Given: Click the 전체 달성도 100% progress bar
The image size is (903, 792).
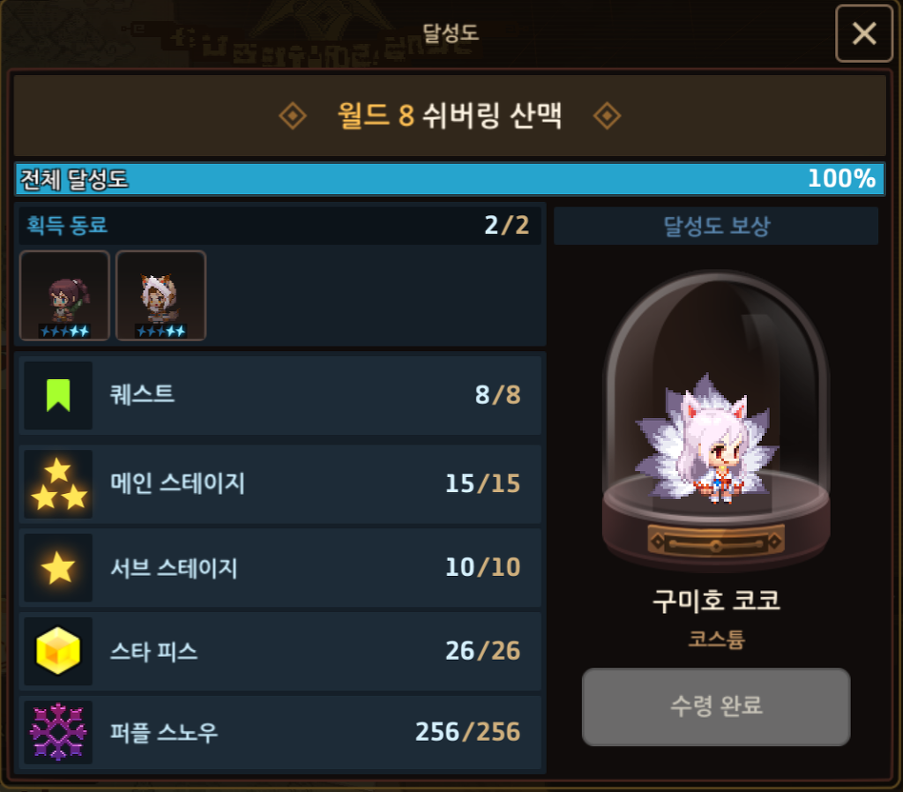Looking at the screenshot, I should coord(450,179).
